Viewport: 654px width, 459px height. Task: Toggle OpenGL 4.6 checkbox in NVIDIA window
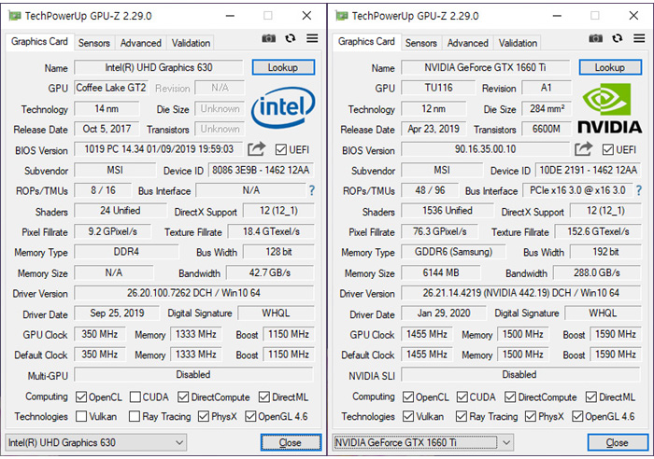577,416
